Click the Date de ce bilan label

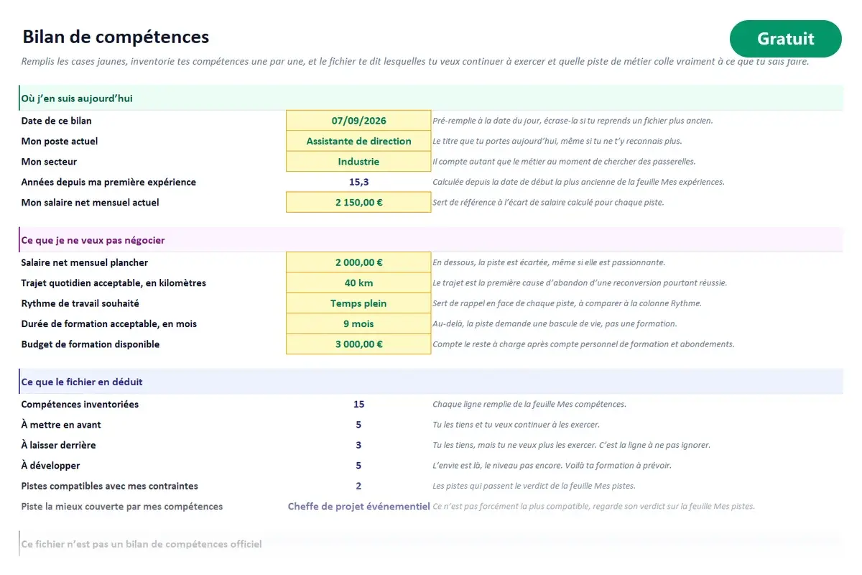pyautogui.click(x=57, y=121)
